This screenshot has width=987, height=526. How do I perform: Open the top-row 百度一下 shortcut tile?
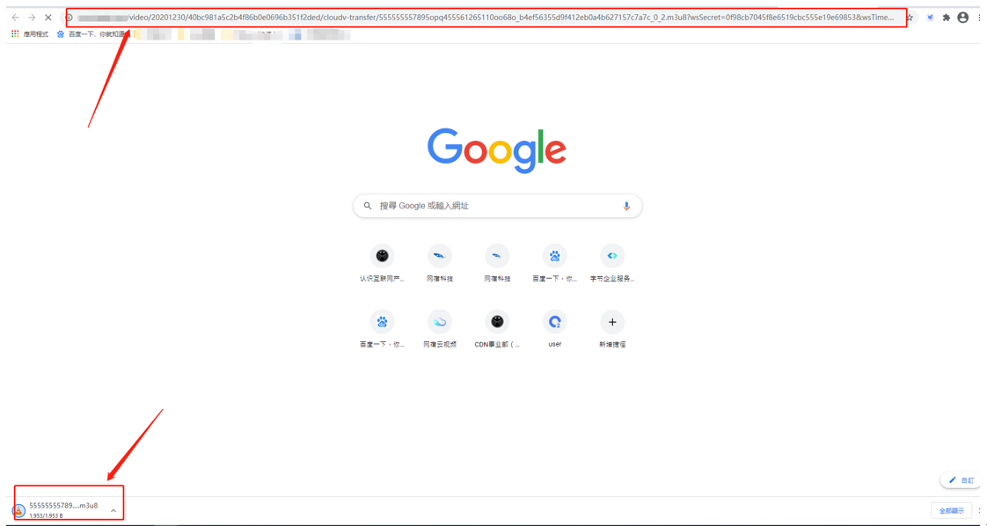click(x=554, y=263)
